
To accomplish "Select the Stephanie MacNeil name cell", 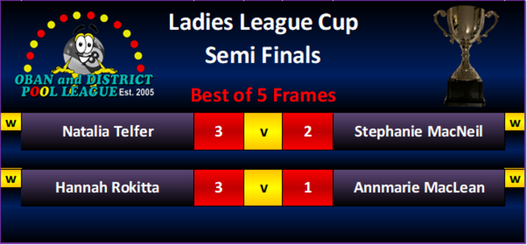I will 419,132.
